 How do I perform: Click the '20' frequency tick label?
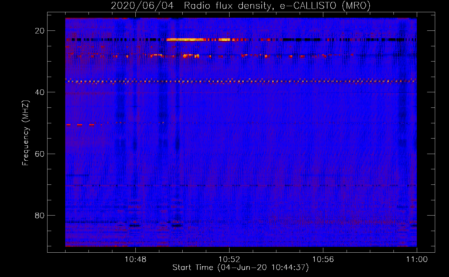pyautogui.click(x=40, y=31)
